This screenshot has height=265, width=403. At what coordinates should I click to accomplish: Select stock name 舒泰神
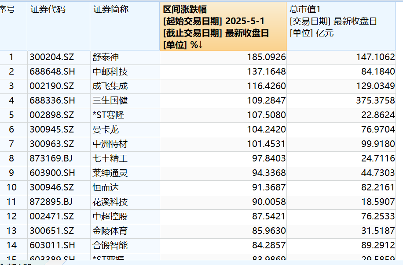coord(106,57)
